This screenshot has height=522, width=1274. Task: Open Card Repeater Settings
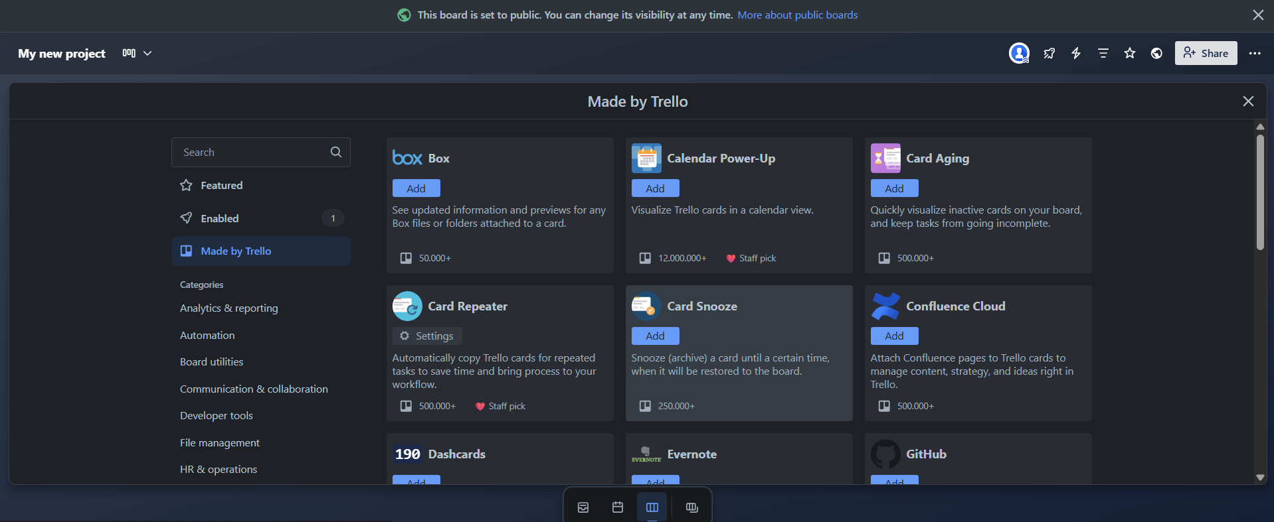click(427, 336)
